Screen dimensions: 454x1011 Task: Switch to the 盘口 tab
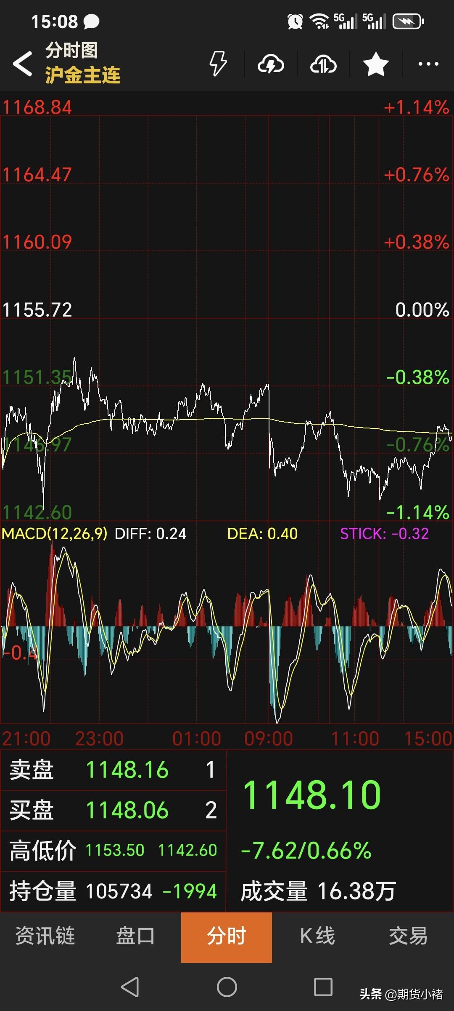135,936
